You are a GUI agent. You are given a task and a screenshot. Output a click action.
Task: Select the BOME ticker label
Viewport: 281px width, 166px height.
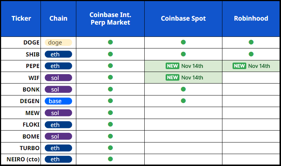coord(31,136)
